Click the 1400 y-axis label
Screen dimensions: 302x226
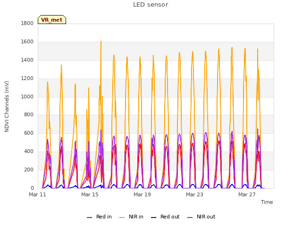[x=27, y=60]
